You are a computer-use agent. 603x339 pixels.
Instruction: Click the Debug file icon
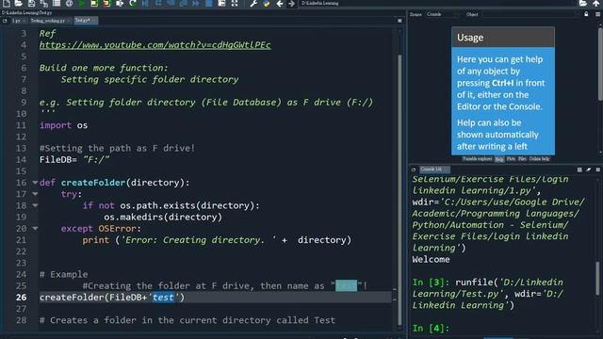click(145, 3)
